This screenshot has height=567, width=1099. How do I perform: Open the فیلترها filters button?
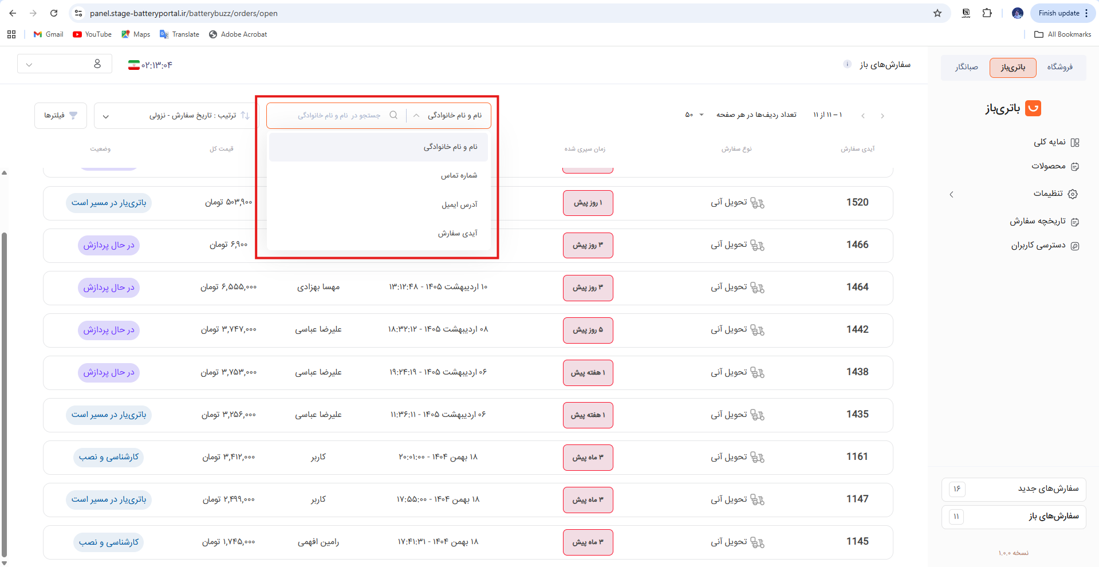pyautogui.click(x=61, y=116)
